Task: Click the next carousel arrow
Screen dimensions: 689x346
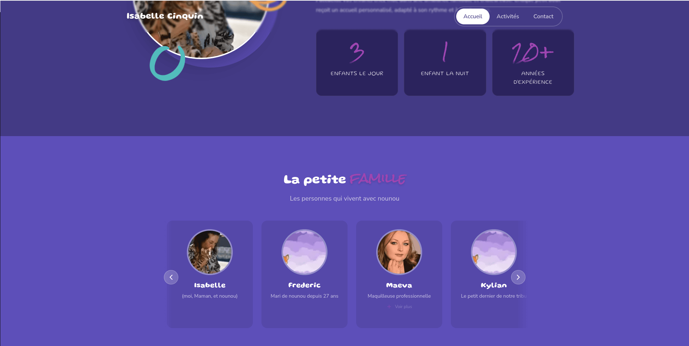Action: pyautogui.click(x=518, y=277)
